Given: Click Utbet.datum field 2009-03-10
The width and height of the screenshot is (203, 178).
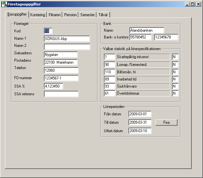Looking at the screenshot, I should 140,131.
